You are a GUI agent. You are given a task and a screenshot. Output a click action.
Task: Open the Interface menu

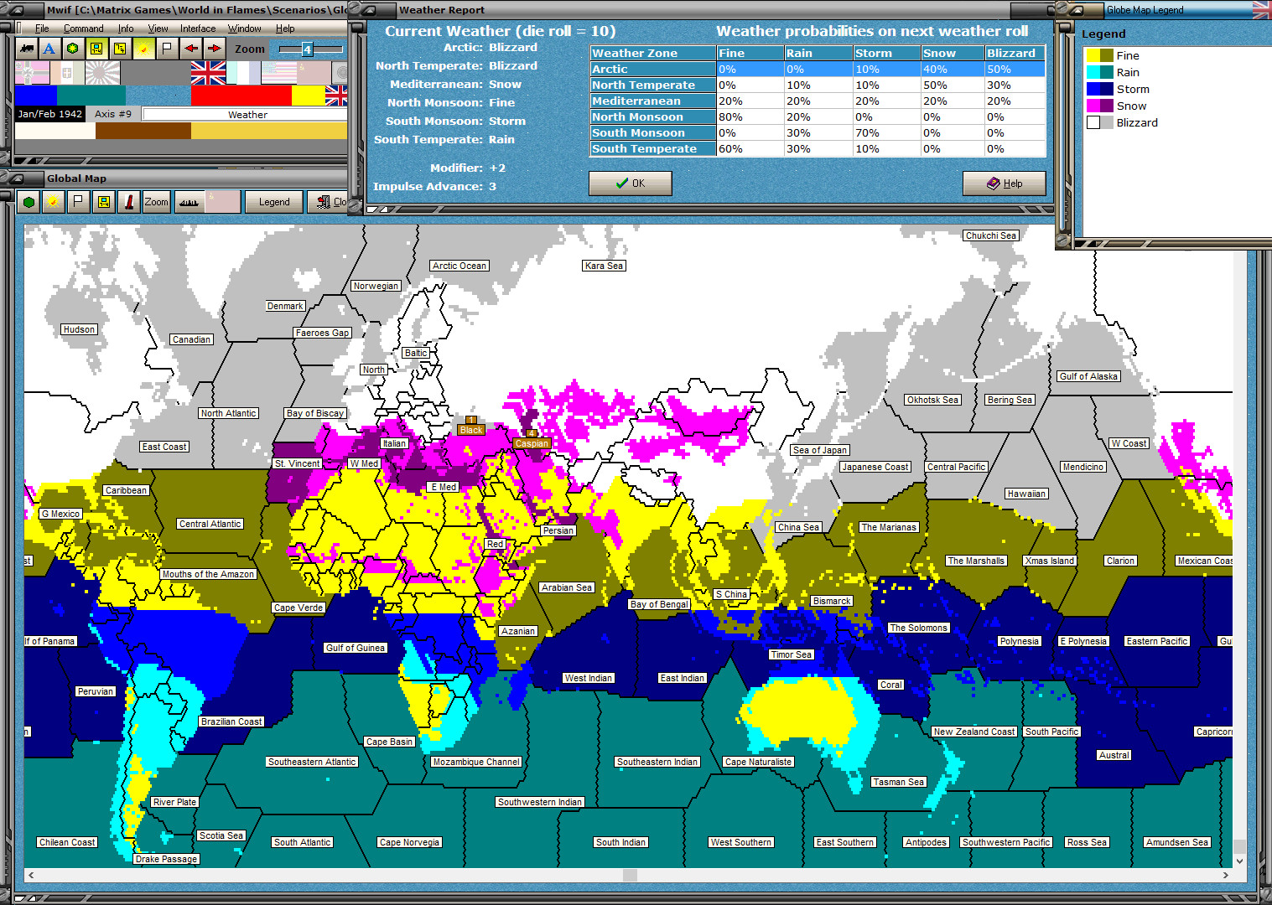198,28
